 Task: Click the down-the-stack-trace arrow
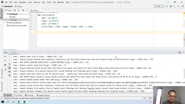tap(10, 60)
